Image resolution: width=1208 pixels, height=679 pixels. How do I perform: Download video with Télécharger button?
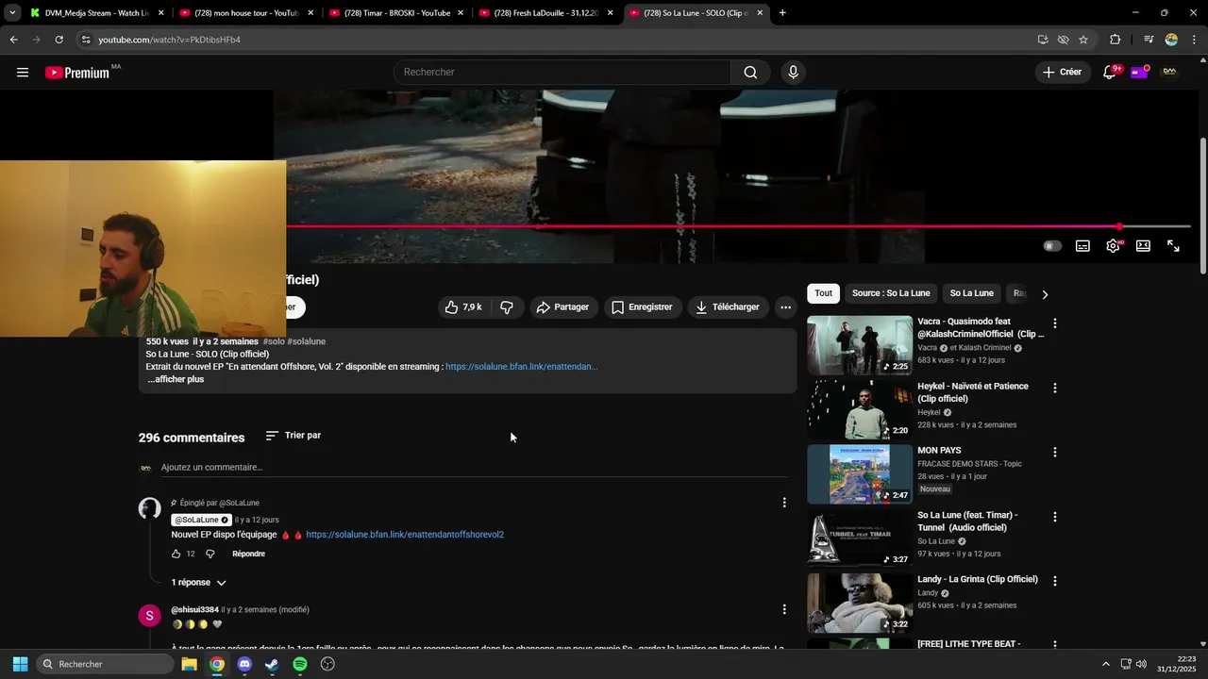tap(728, 307)
